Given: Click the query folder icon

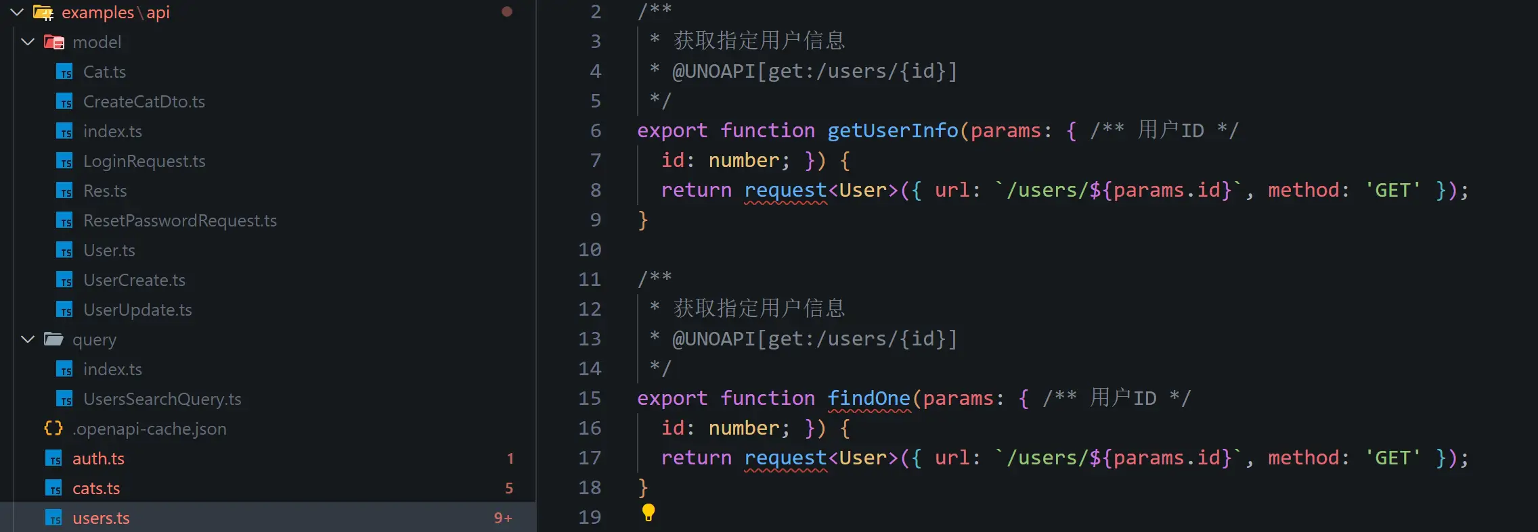Looking at the screenshot, I should (x=53, y=339).
